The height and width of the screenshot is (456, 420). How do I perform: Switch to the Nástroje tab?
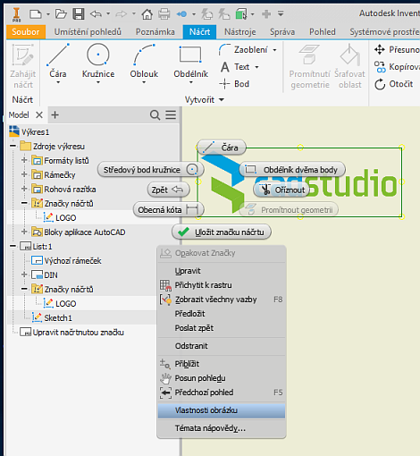240,32
